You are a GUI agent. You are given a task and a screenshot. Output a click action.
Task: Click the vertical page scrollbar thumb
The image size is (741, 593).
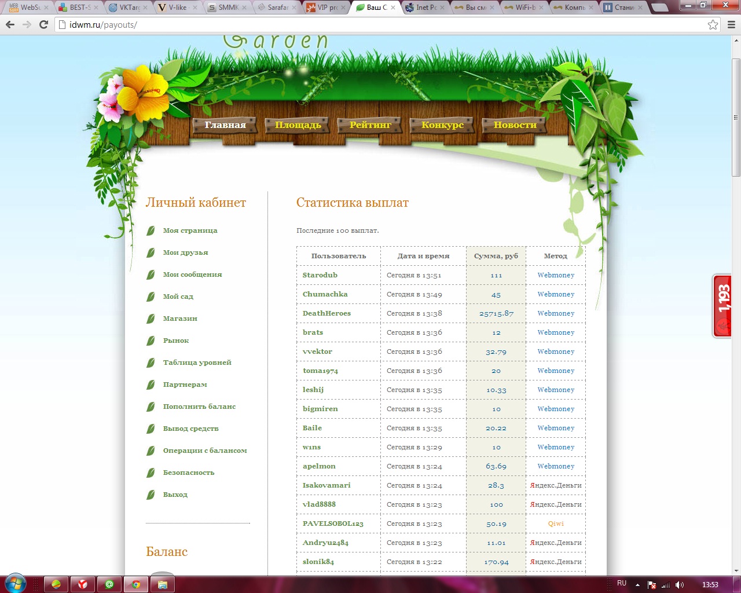(x=736, y=116)
